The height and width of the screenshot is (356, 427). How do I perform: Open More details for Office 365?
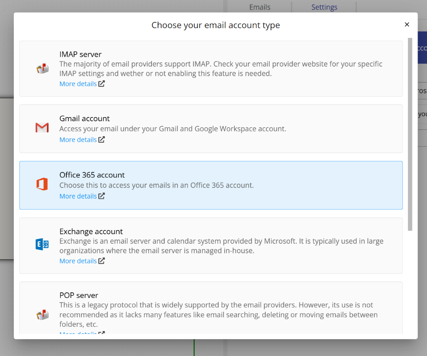tap(78, 196)
